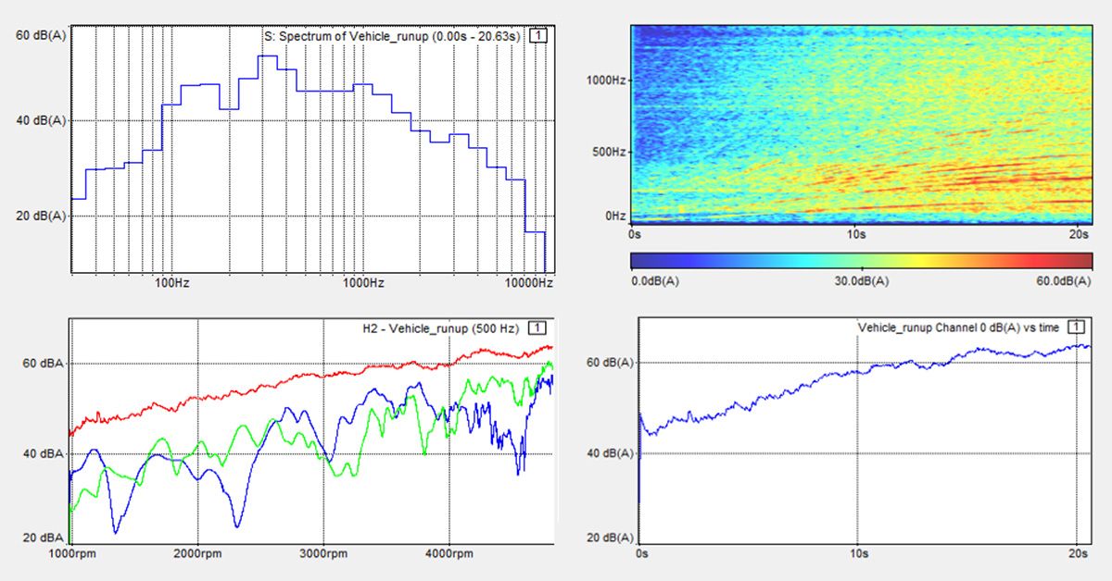Click the 3000rpm label on the rpm axis

[323, 553]
